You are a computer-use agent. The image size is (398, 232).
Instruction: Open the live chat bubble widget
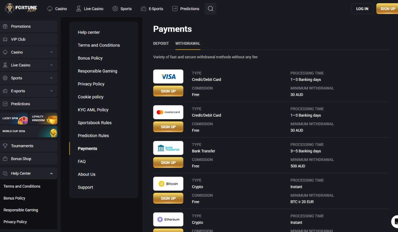tap(395, 222)
